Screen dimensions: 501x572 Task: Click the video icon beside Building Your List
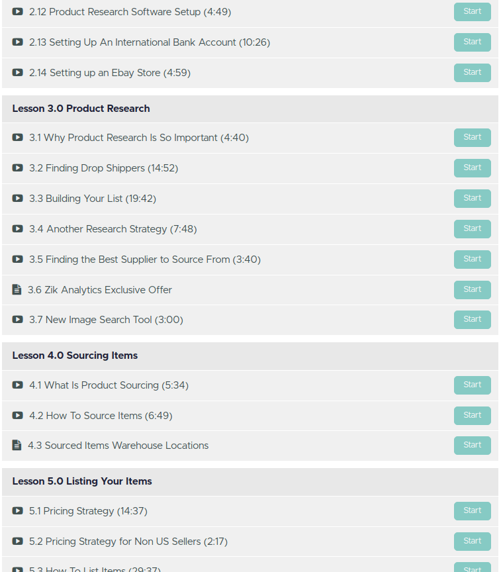pos(18,199)
